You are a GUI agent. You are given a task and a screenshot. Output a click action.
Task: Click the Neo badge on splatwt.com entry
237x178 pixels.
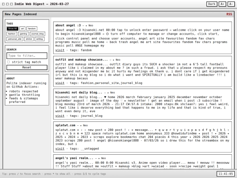[x=85, y=125]
